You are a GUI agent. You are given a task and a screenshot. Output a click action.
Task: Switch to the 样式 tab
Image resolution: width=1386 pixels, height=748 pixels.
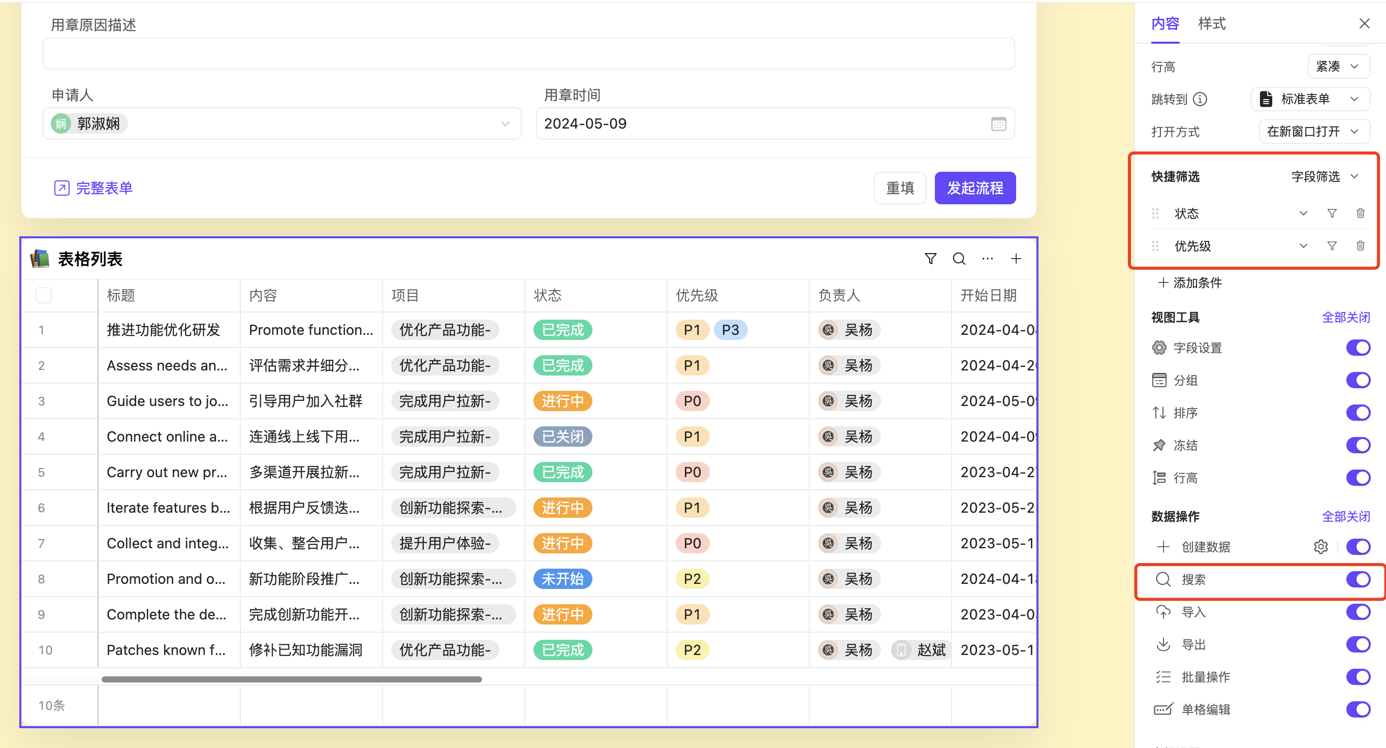[1212, 24]
